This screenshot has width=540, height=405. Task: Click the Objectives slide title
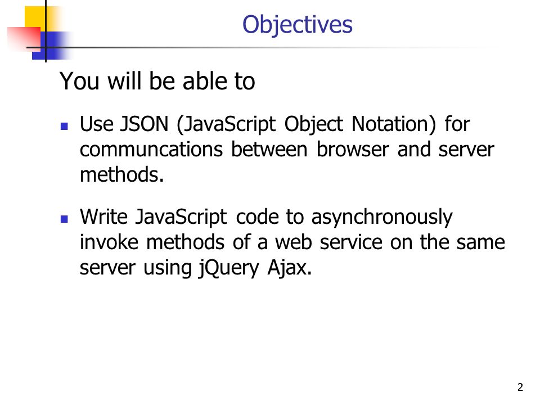pos(297,25)
